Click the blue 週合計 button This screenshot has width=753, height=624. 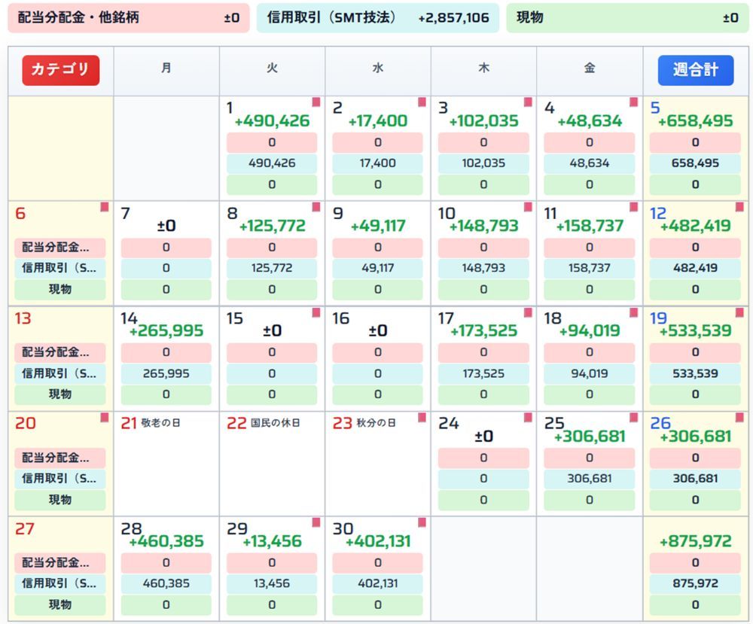coord(695,70)
